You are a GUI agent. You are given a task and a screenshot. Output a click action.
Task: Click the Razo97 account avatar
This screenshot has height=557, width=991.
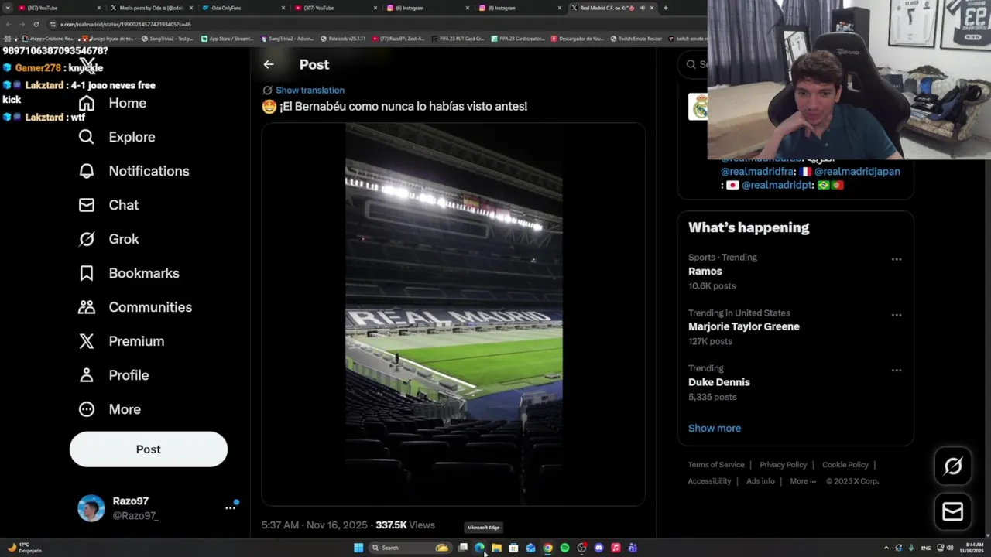click(x=91, y=508)
